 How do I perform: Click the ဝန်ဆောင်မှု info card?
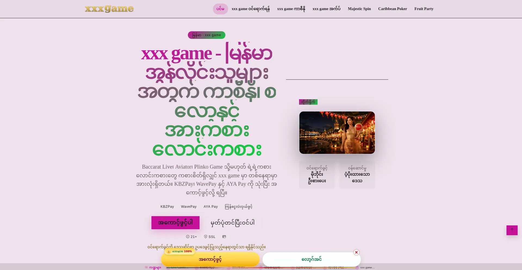357,175
